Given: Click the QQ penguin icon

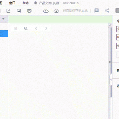Looking at the screenshot, I should (35, 3).
